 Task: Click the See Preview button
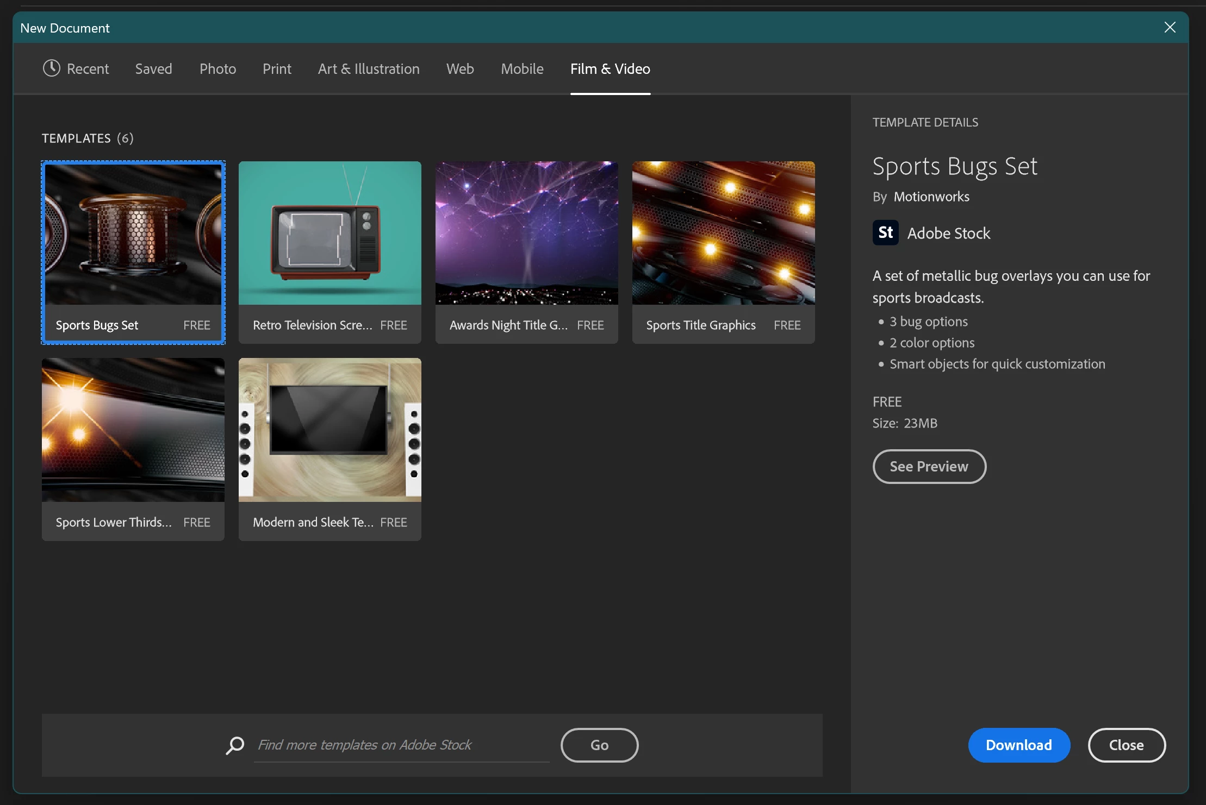click(929, 467)
